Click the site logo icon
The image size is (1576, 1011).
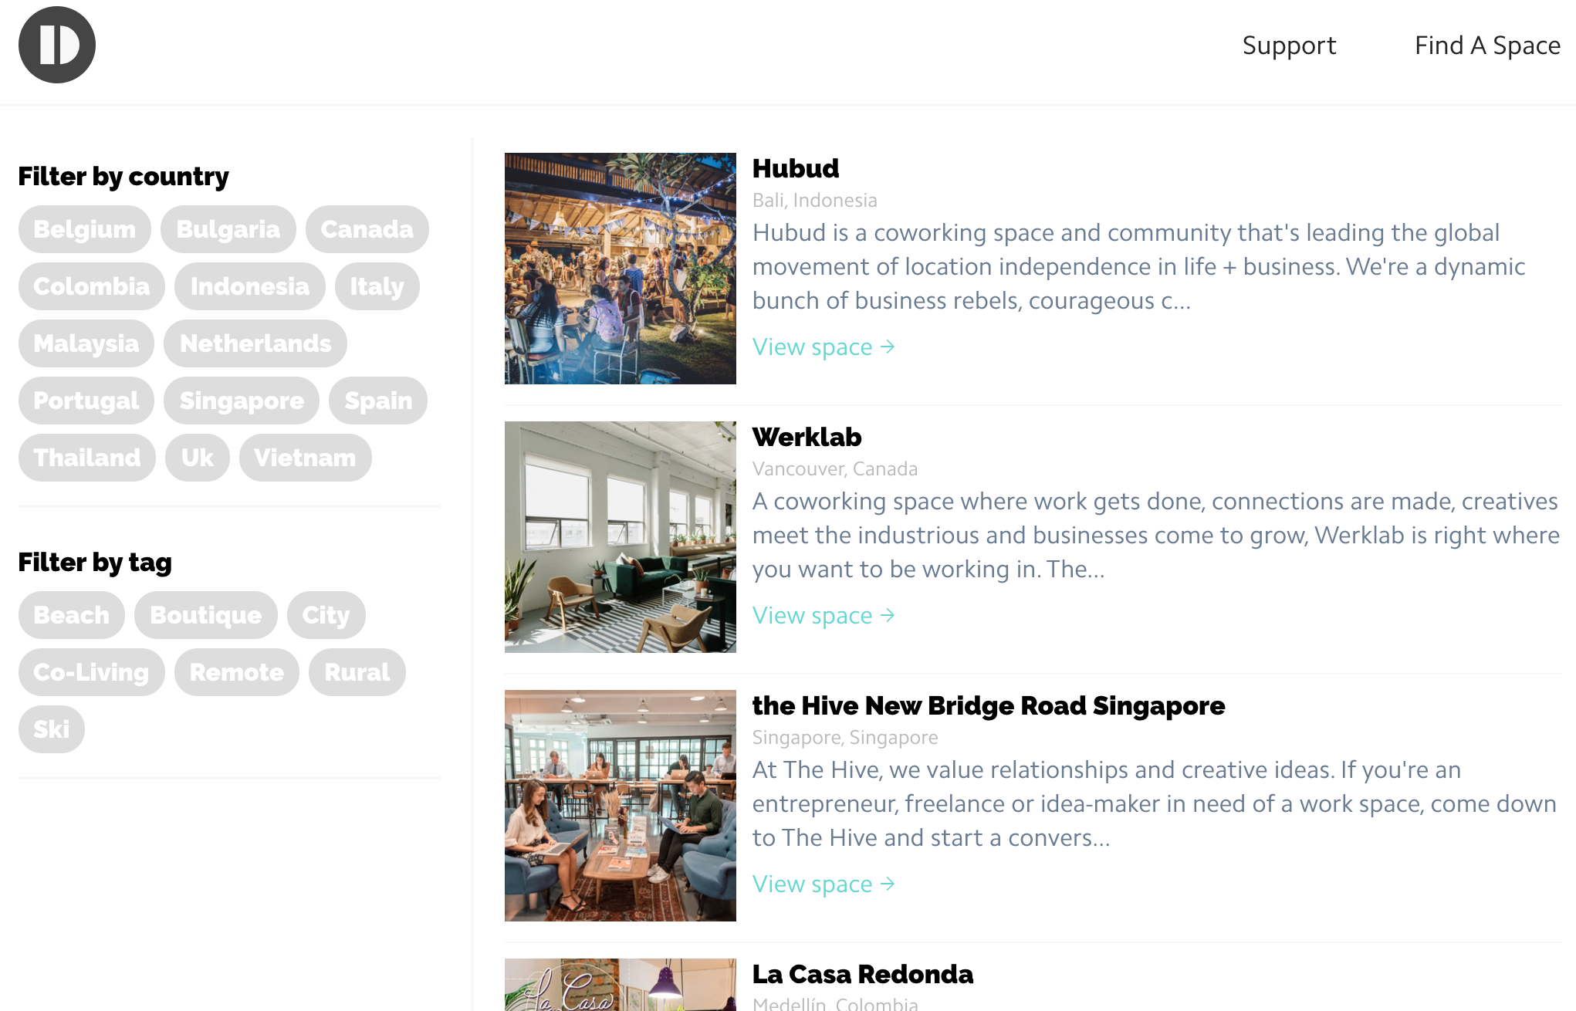tap(56, 45)
